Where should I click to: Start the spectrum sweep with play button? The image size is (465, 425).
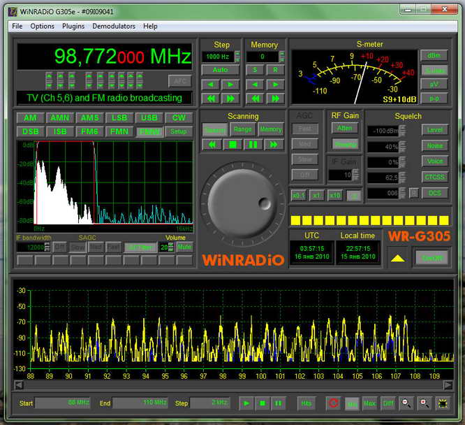[x=246, y=403]
